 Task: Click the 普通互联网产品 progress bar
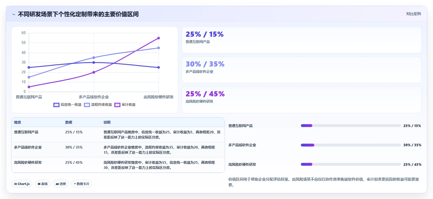[x=351, y=126]
